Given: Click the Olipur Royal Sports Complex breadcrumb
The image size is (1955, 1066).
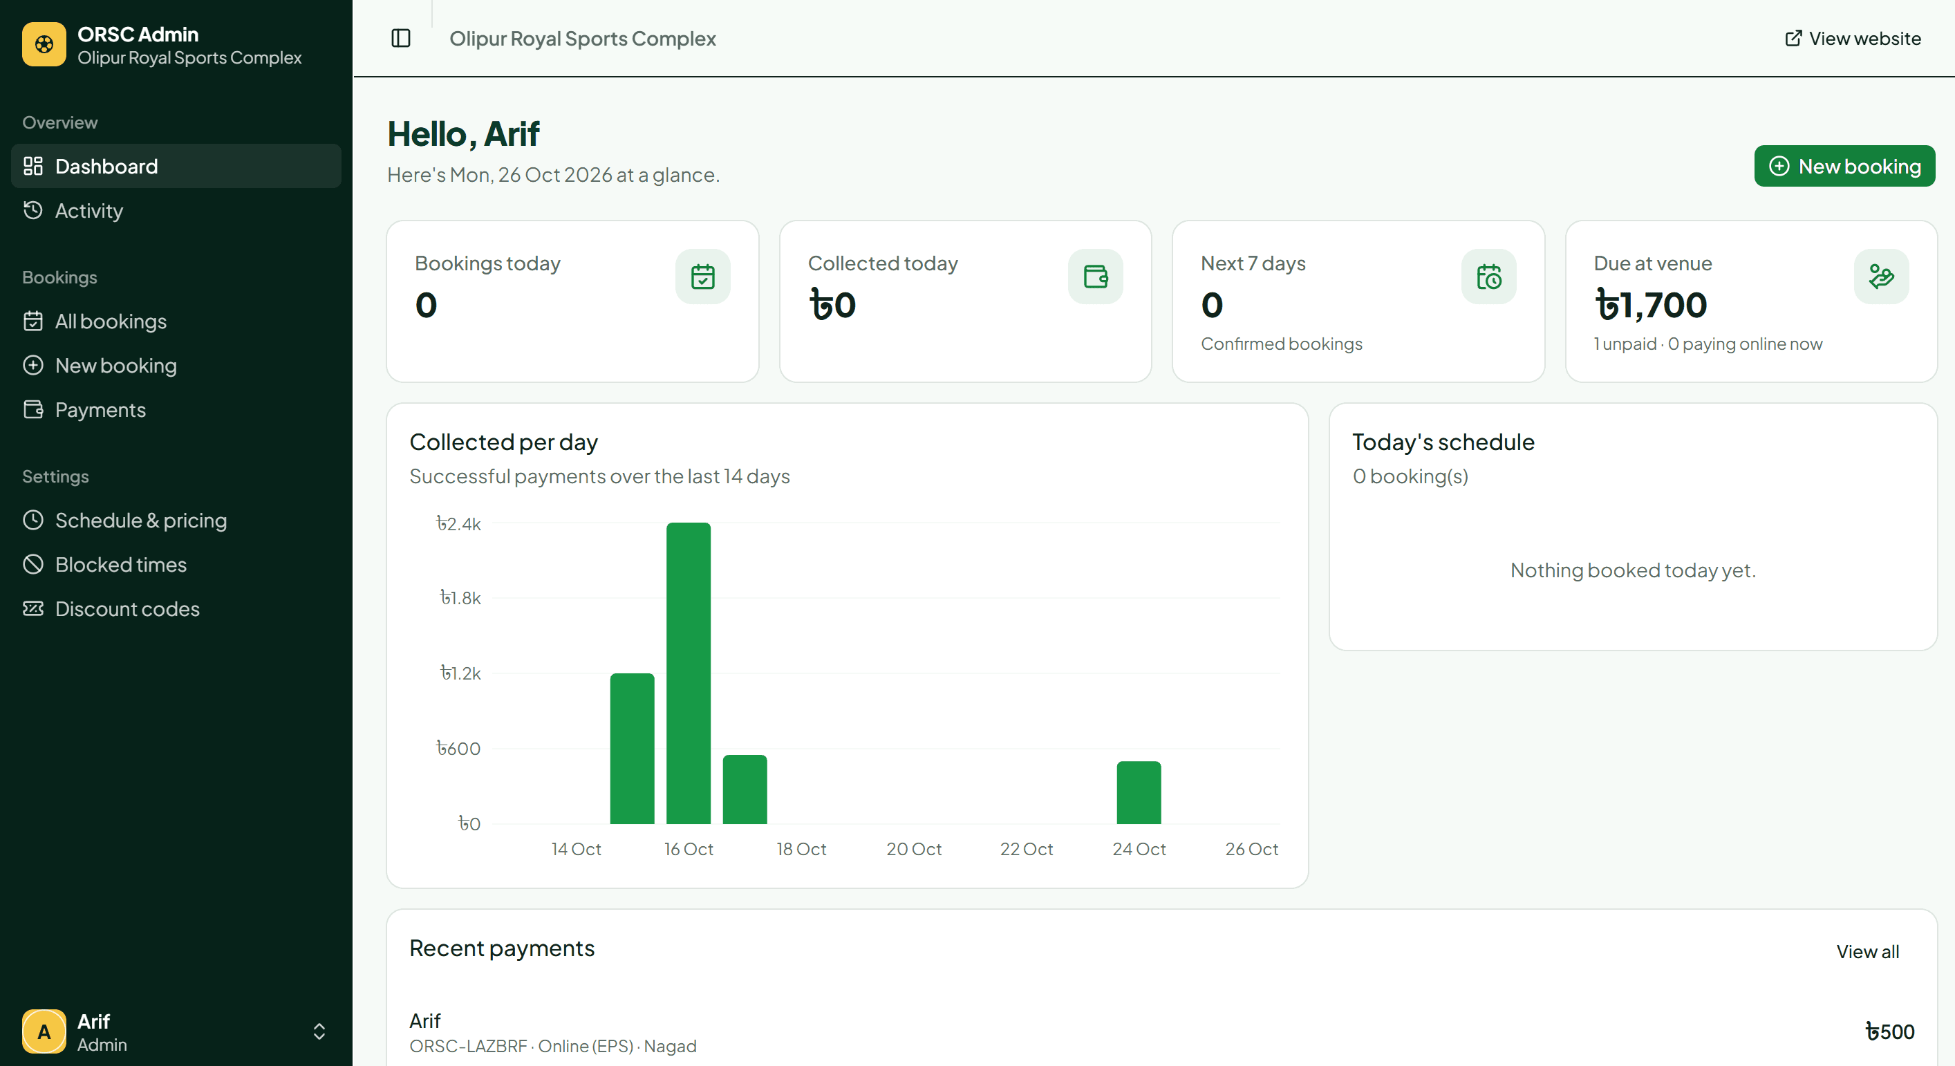Looking at the screenshot, I should click(x=582, y=38).
